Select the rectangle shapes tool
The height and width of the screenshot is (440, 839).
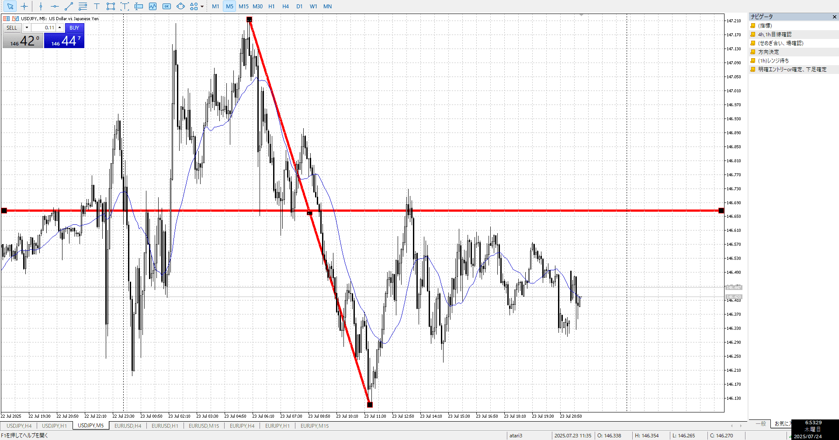click(x=111, y=6)
